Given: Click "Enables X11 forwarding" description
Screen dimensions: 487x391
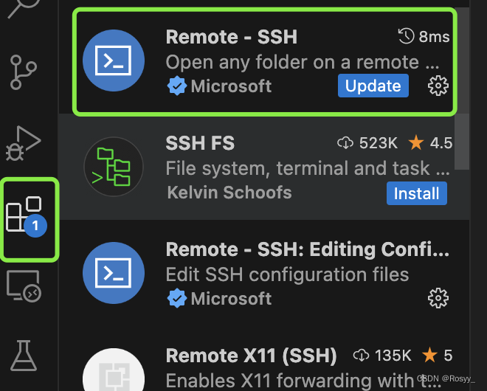Looking at the screenshot, I should tap(303, 381).
